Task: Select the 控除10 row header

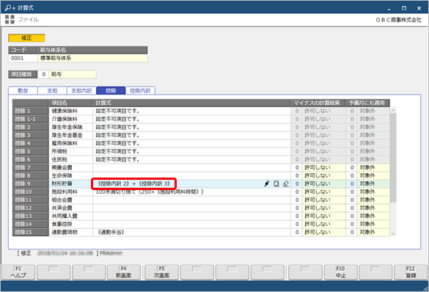Action: pyautogui.click(x=30, y=191)
